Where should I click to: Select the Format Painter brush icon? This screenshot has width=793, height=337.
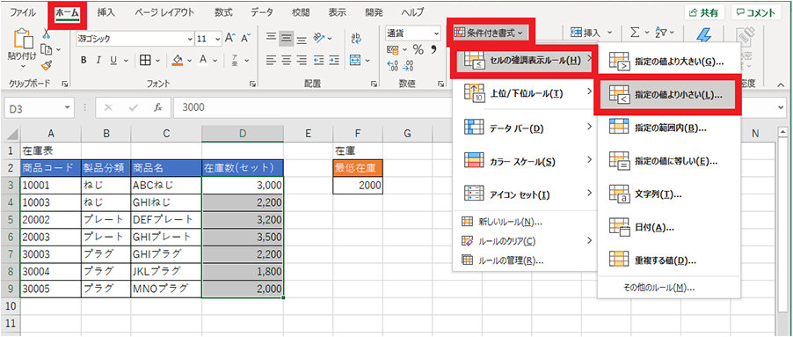coord(47,66)
